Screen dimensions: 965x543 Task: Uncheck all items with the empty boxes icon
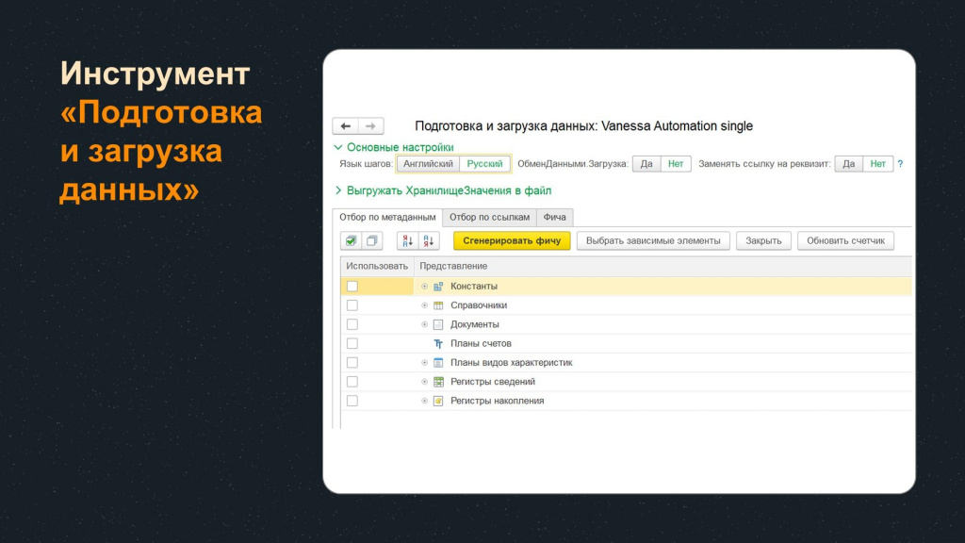click(x=371, y=240)
